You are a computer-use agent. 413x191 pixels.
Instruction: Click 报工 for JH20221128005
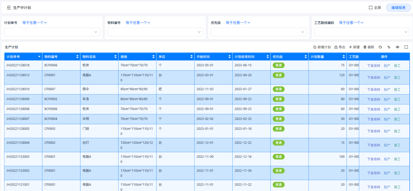point(397,131)
